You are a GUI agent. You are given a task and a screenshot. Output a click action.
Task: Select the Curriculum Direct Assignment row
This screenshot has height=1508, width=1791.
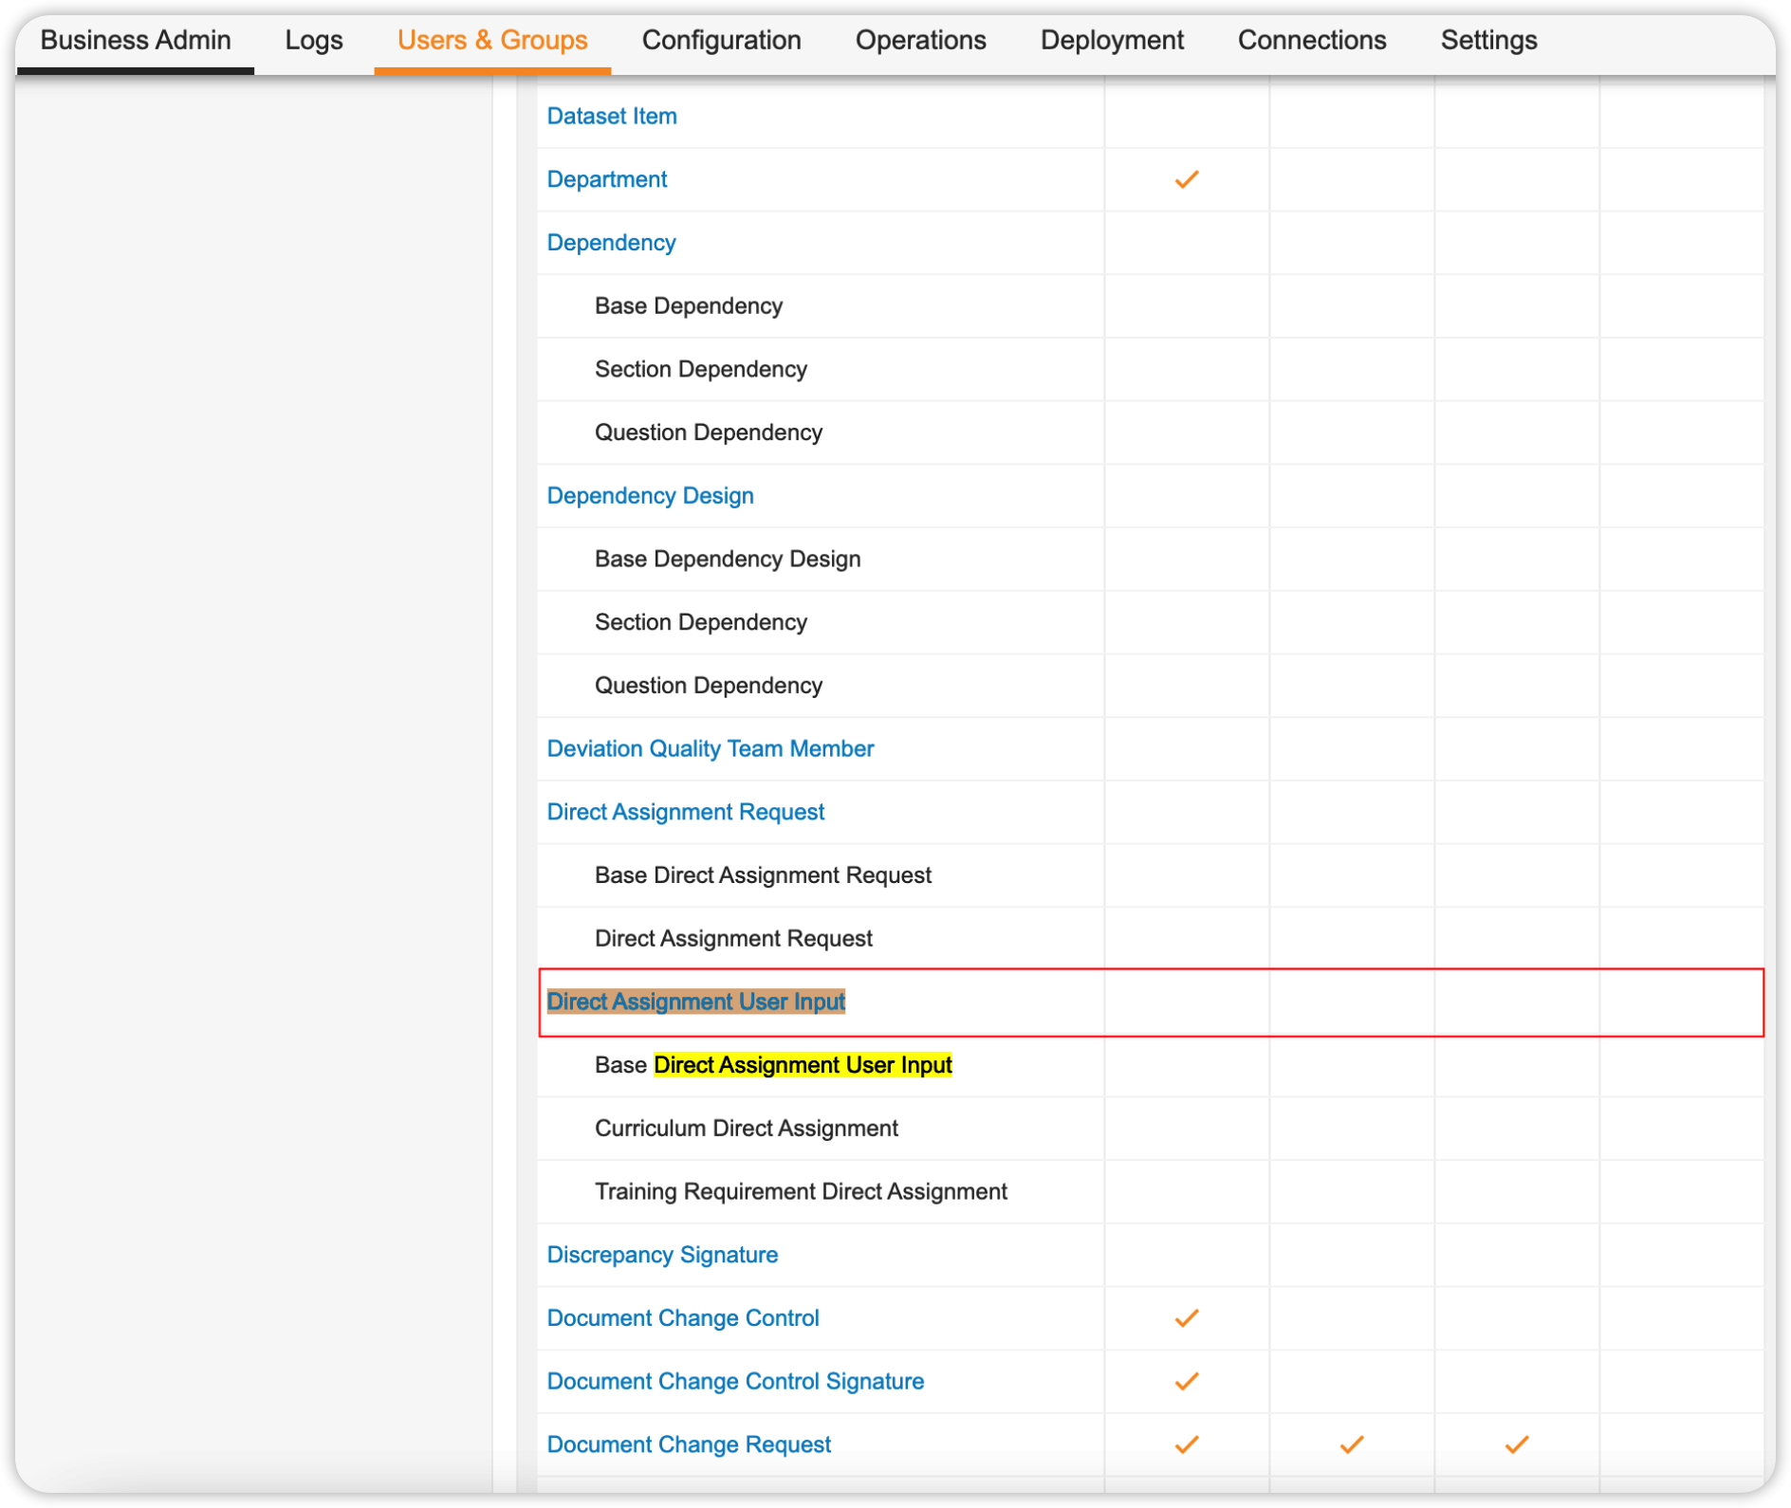[x=746, y=1129]
